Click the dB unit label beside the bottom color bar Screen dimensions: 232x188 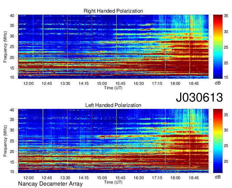pos(218,177)
